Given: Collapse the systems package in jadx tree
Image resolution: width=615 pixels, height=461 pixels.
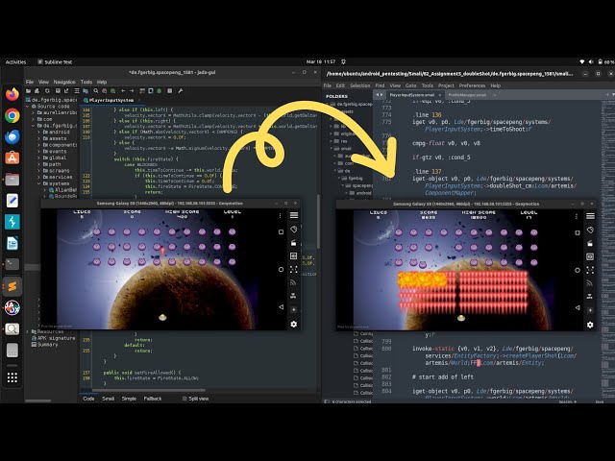Looking at the screenshot, I should pos(38,183).
